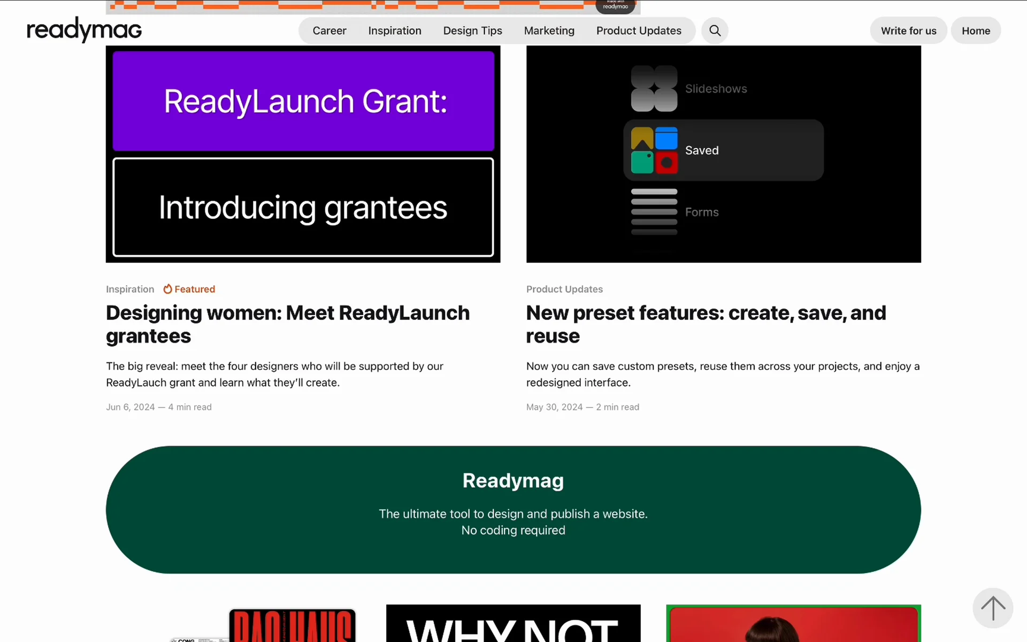The width and height of the screenshot is (1027, 642).
Task: Click the Saved presets icon in image
Action: coord(654,150)
